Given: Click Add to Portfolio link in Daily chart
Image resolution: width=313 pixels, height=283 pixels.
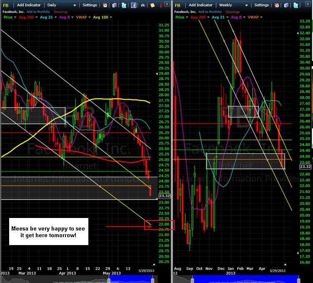Looking at the screenshot, I should 38,12.
